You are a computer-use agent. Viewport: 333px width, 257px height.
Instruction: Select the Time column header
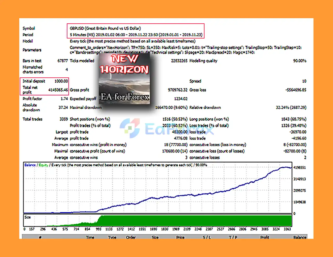coord(90,237)
